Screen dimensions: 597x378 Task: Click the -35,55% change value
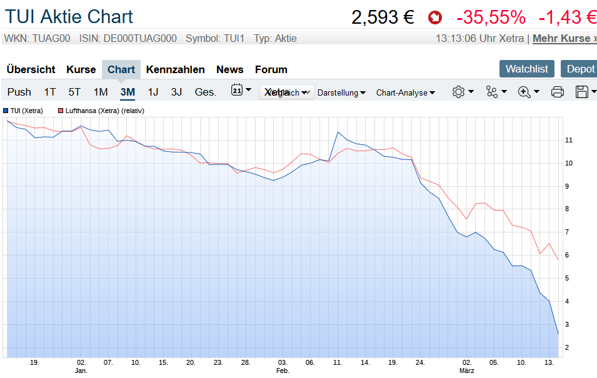point(491,17)
